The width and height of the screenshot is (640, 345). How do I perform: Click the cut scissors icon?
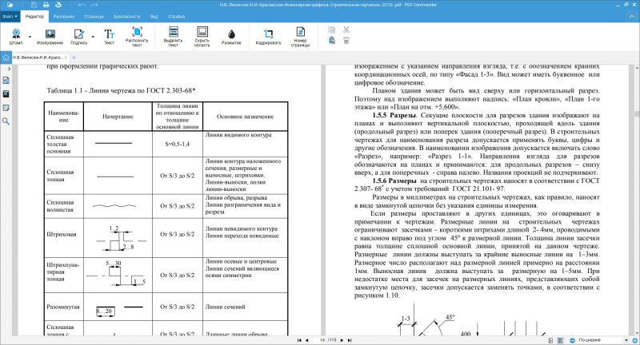346,30
